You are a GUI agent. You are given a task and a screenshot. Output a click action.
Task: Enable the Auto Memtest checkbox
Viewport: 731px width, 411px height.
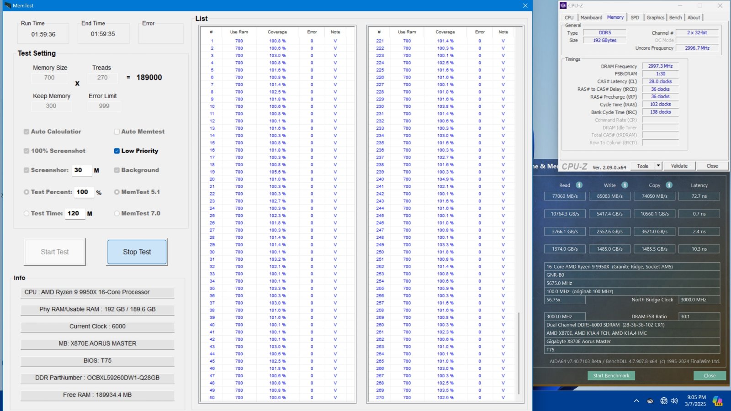(x=117, y=132)
